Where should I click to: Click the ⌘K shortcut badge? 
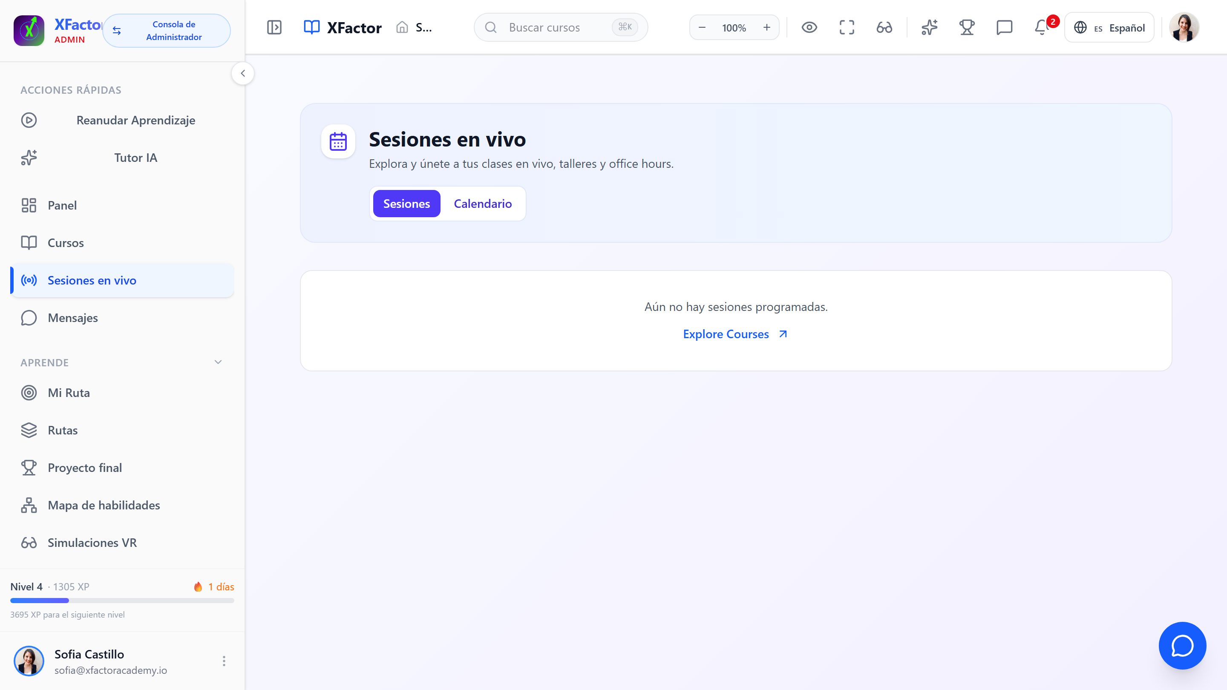(625, 27)
